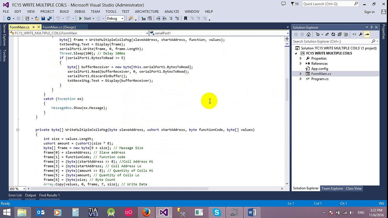Expand the References node
The width and height of the screenshot is (388, 218).
pyautogui.click(x=301, y=64)
